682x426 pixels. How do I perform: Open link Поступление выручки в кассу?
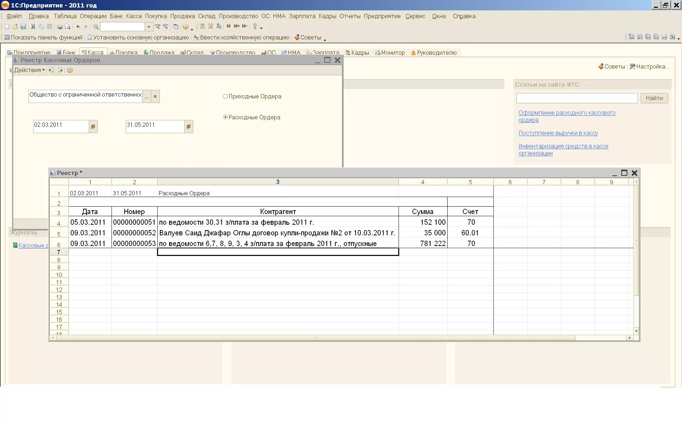(558, 133)
